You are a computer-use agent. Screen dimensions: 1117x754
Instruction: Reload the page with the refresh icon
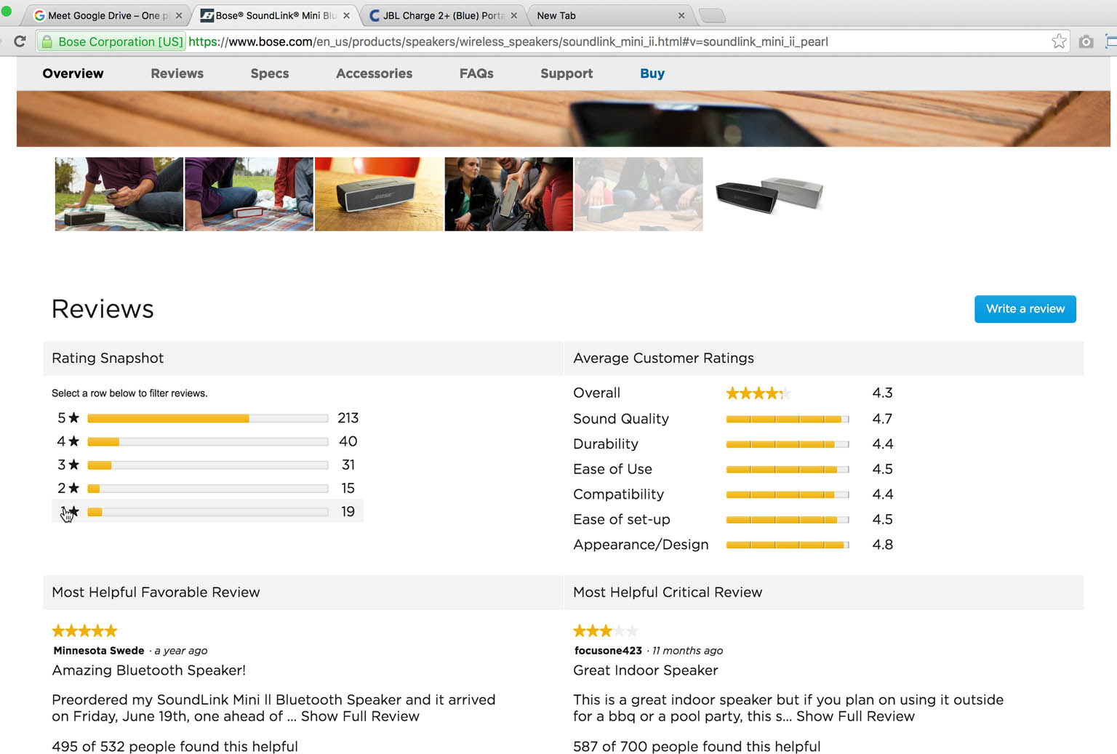click(20, 41)
